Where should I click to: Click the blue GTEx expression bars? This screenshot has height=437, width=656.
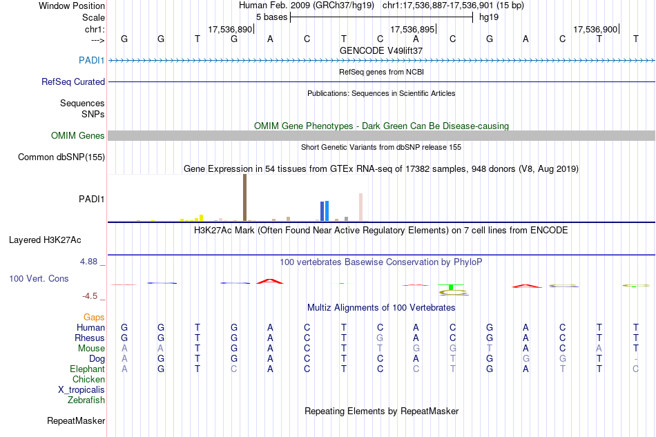[325, 211]
